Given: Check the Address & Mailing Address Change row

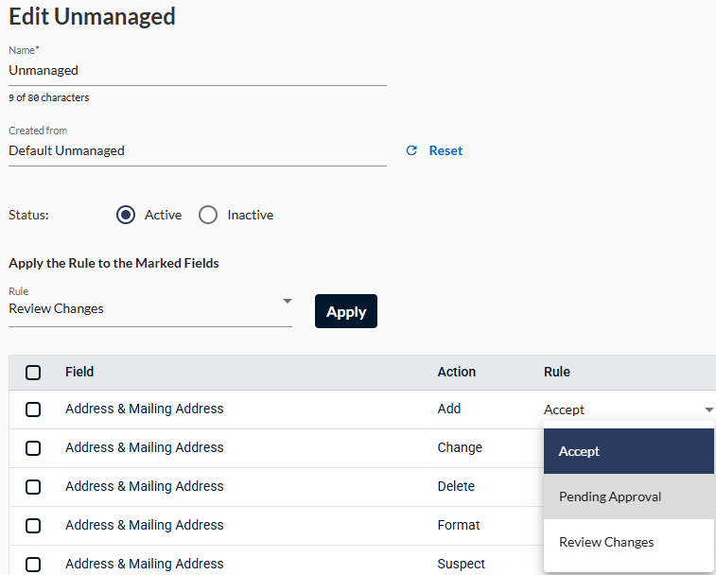Looking at the screenshot, I should click(x=33, y=448).
